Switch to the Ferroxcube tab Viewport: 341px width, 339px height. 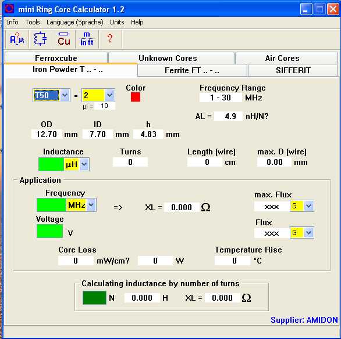click(x=56, y=58)
